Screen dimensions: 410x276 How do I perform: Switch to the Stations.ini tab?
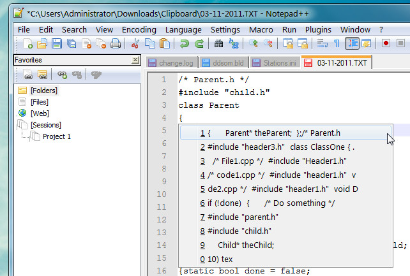[275, 63]
